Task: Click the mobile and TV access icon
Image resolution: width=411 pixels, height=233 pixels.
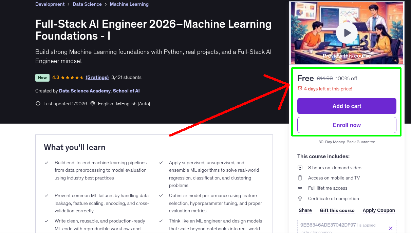Action: 300,178
